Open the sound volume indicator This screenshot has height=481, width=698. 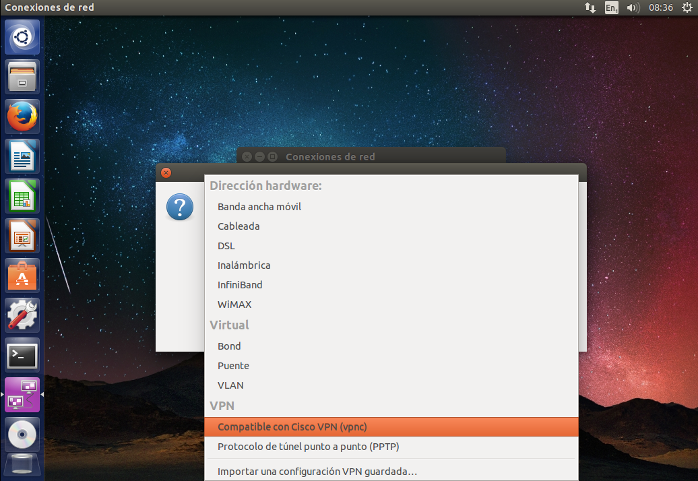633,7
